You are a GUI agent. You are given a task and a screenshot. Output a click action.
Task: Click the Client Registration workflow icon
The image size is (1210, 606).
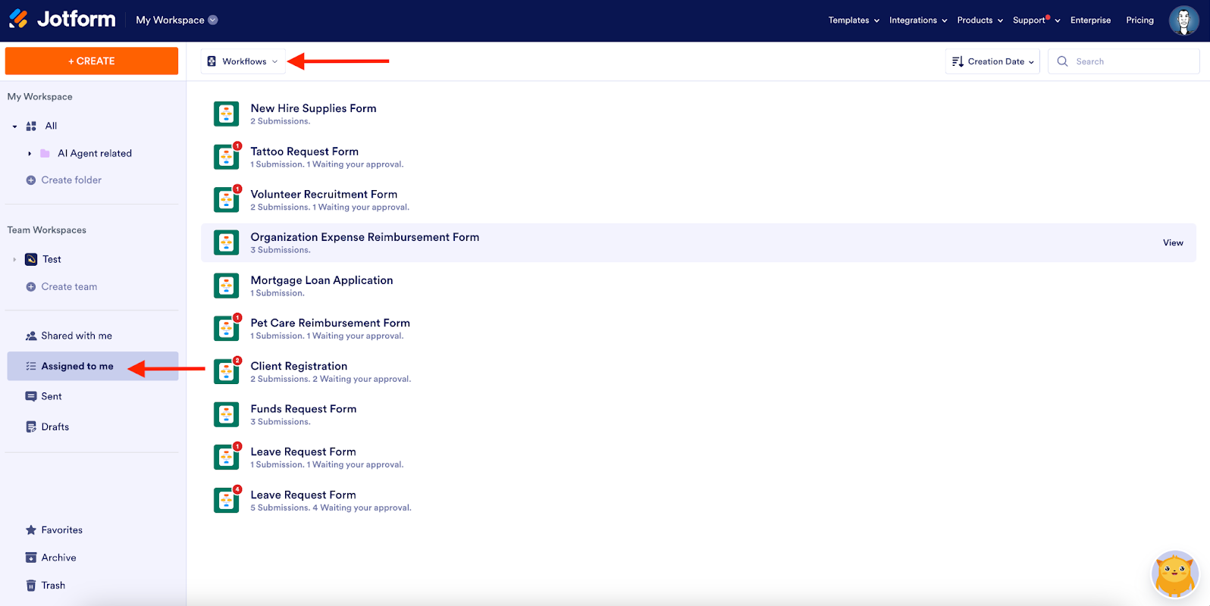(x=226, y=371)
